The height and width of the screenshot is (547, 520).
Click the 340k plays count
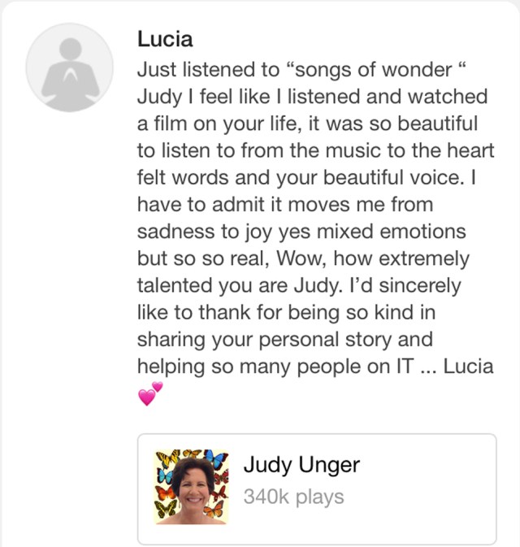293,496
